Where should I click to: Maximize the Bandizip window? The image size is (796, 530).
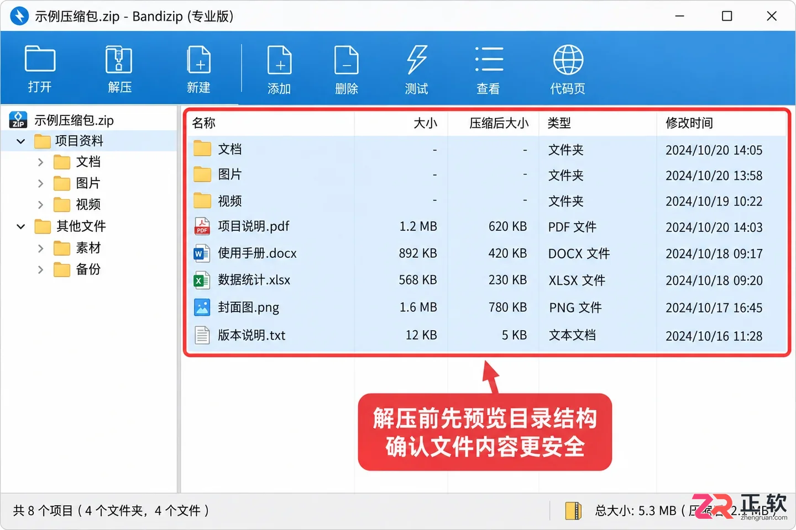[727, 16]
